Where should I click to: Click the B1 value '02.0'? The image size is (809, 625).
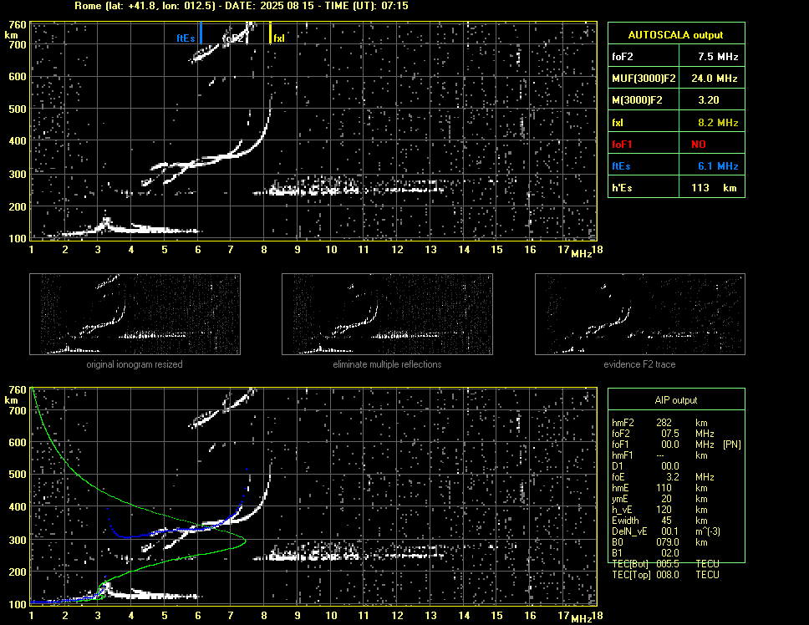tap(669, 553)
